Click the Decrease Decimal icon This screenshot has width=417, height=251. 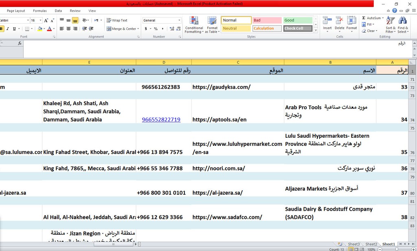178,29
